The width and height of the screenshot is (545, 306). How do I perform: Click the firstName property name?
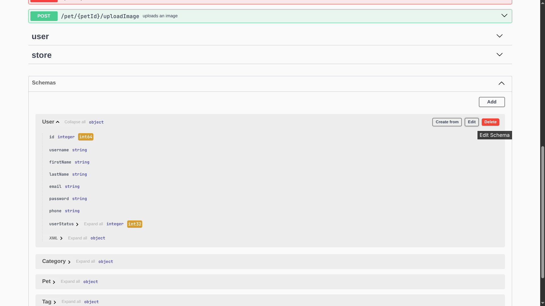(x=60, y=162)
